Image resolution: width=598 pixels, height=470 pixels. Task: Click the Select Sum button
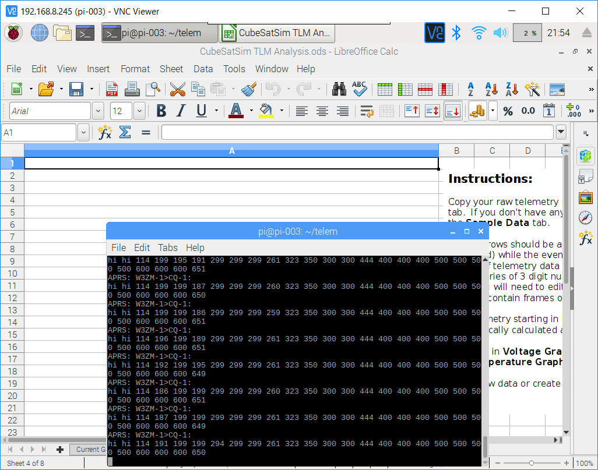124,132
